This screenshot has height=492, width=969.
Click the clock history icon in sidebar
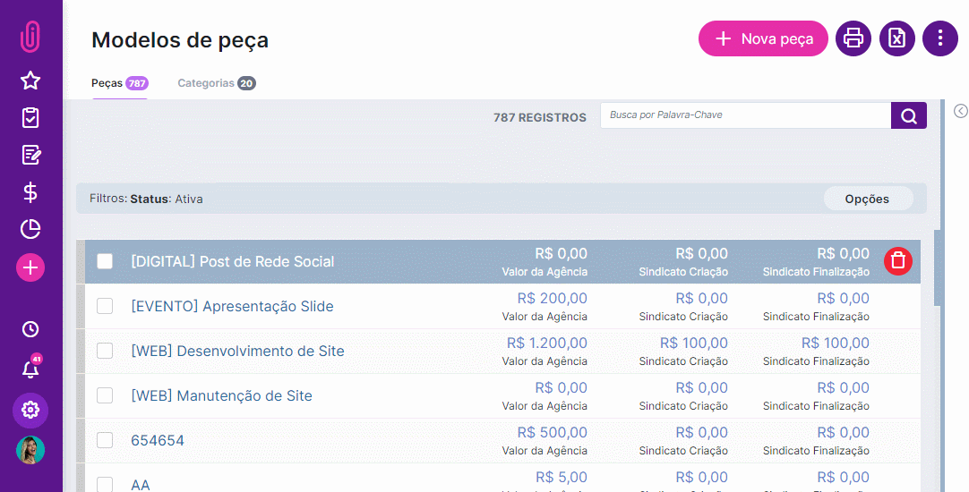tap(30, 329)
